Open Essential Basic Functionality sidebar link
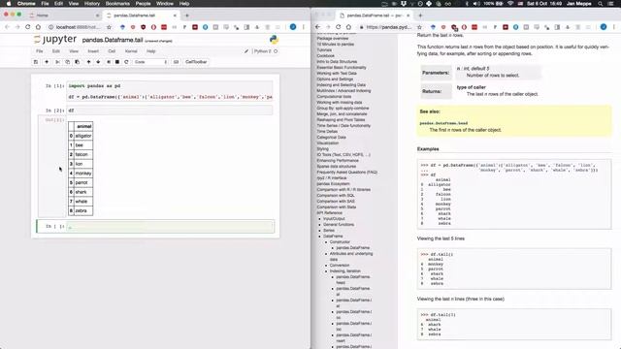Image resolution: width=621 pixels, height=349 pixels. (342, 68)
